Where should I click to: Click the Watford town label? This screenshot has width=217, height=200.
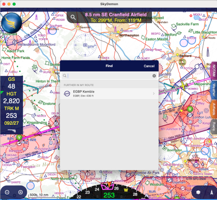click(x=193, y=160)
